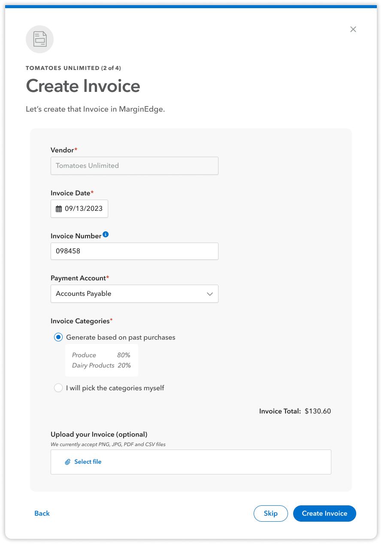This screenshot has height=544, width=382.
Task: Click the Payment Account label
Action: point(80,278)
